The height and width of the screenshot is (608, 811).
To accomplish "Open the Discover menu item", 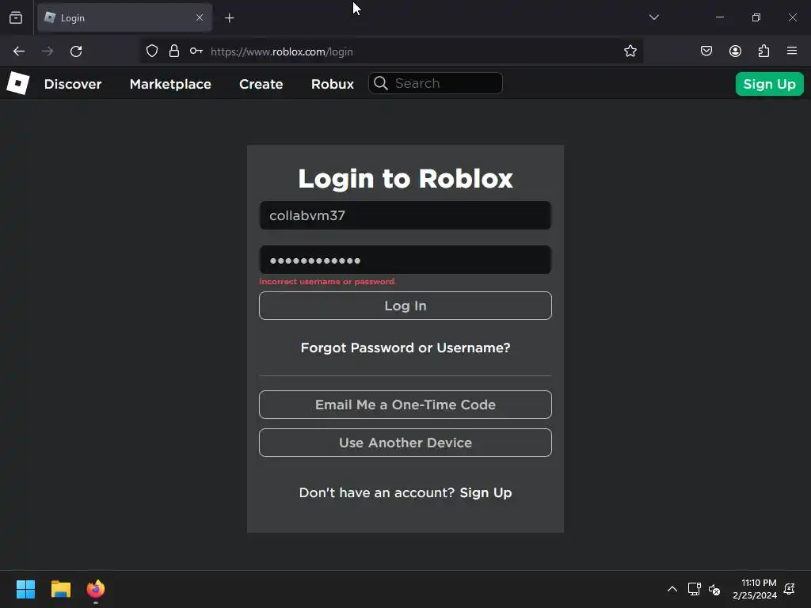I will tap(73, 84).
